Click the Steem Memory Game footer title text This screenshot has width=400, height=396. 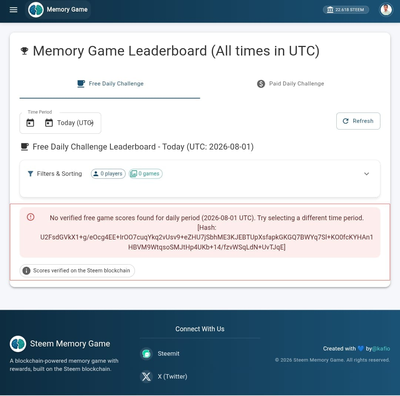(x=70, y=344)
